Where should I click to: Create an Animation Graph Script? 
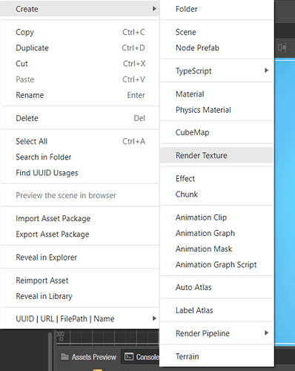[x=216, y=265]
